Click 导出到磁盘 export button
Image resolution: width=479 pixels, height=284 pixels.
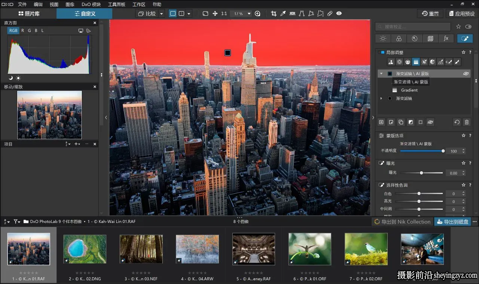(x=452, y=222)
